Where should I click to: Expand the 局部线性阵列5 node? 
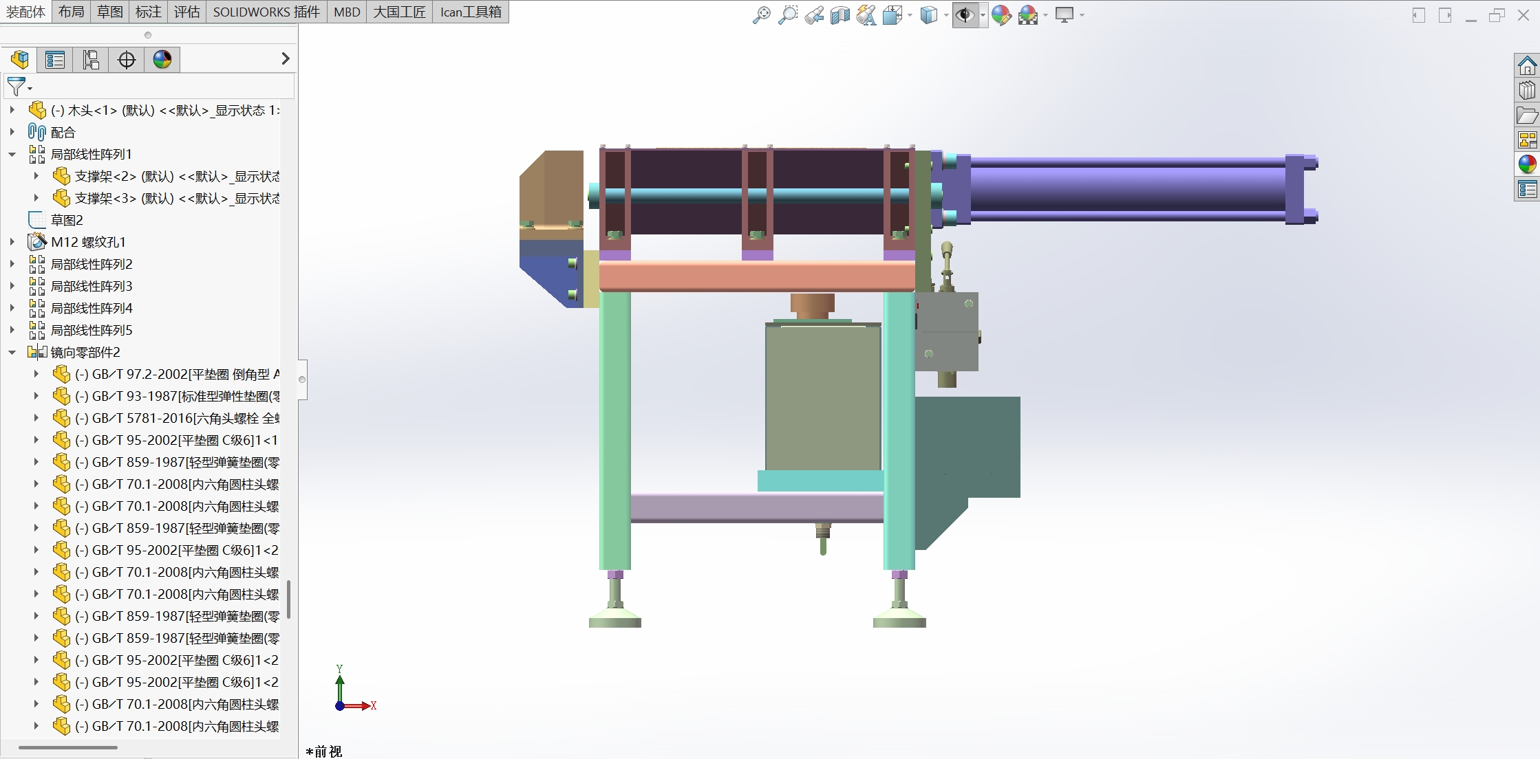coord(12,330)
